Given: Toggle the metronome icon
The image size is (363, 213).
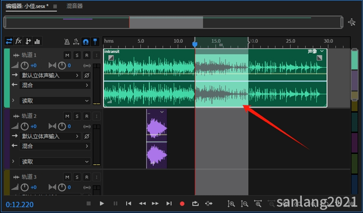Looking at the screenshot, I should click(x=67, y=42).
